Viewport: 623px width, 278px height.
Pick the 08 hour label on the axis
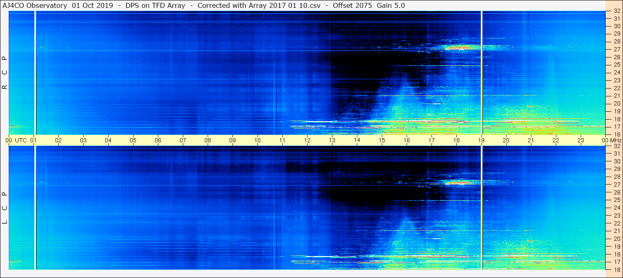tap(208, 140)
